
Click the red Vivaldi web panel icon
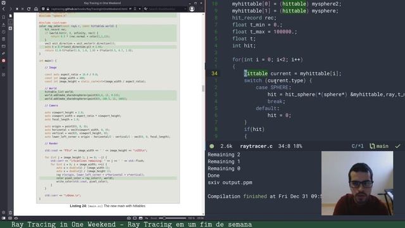(4, 61)
